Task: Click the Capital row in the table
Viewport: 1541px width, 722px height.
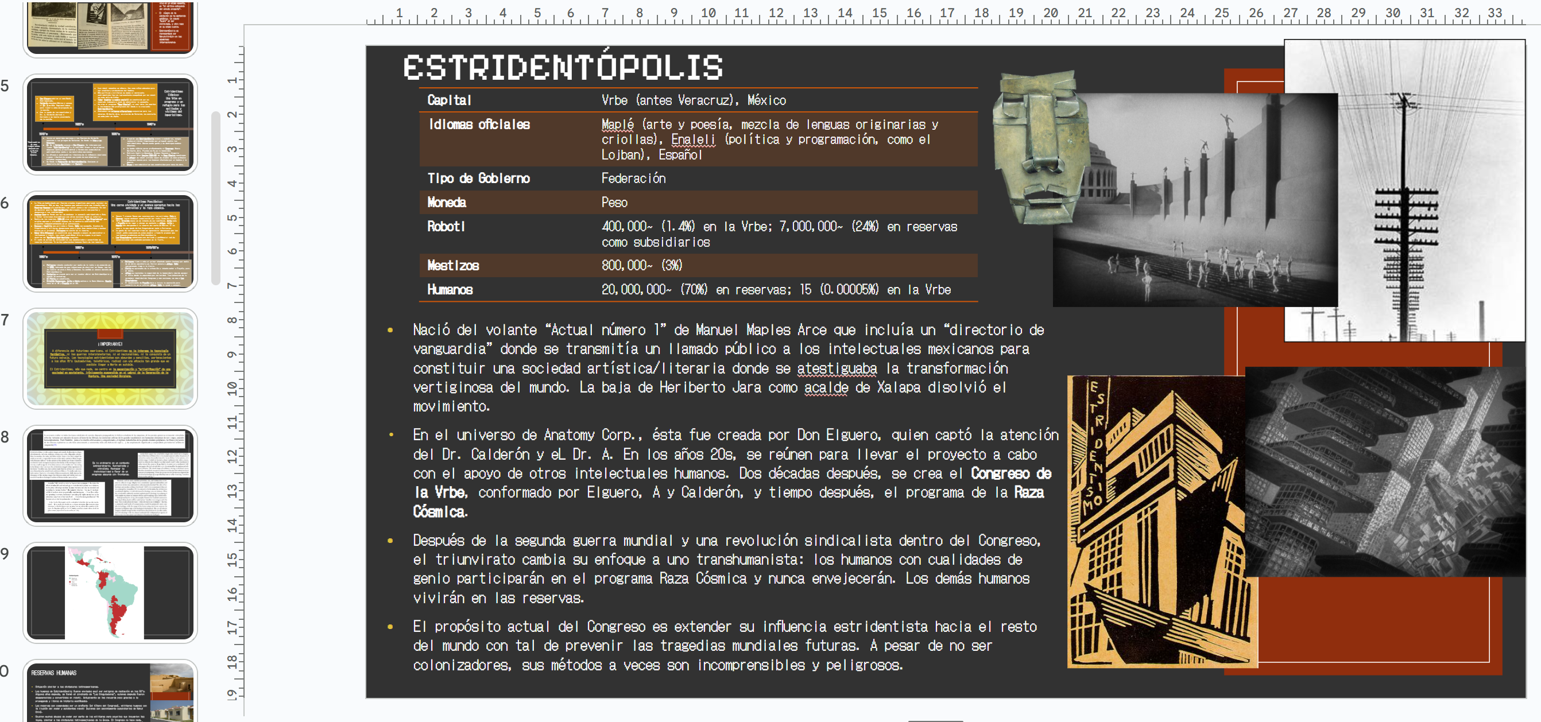Action: point(694,100)
